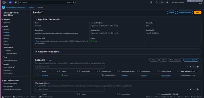Image resolution: width=204 pixels, height=98 pixels.
Task: Open the AWS home logo
Action: (x=4, y=2)
